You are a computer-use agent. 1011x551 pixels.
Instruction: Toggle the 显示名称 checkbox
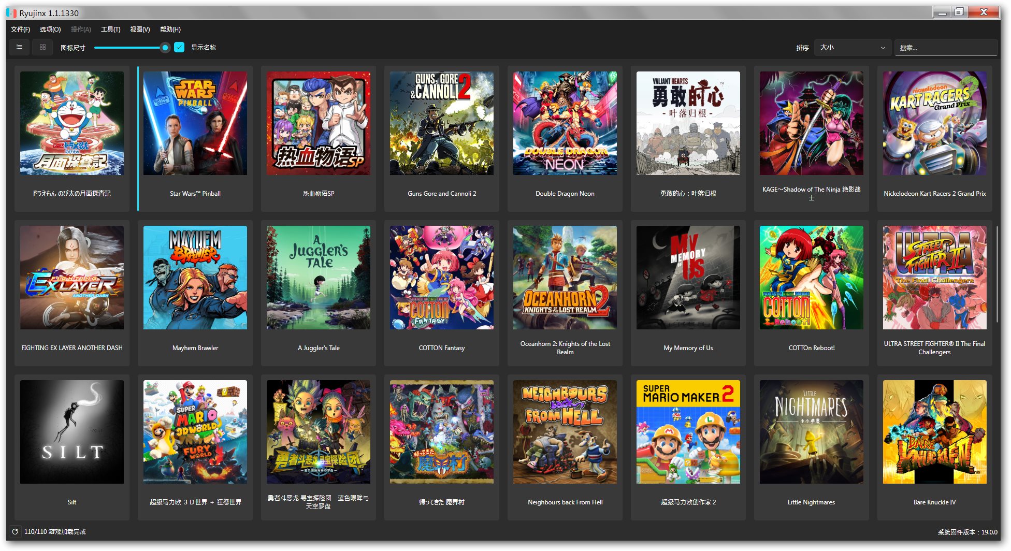point(179,47)
